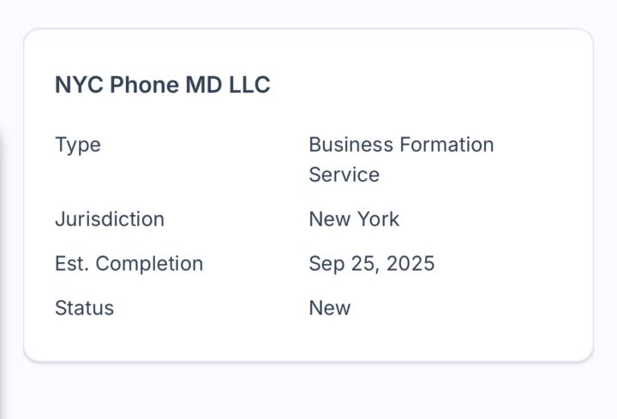617x419 pixels.
Task: Select the New York jurisdiction value
Action: coord(354,219)
